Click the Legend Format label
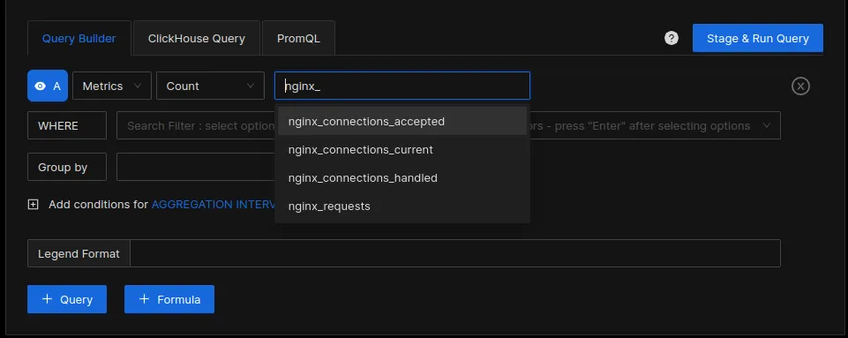Image resolution: width=848 pixels, height=338 pixels. click(79, 253)
